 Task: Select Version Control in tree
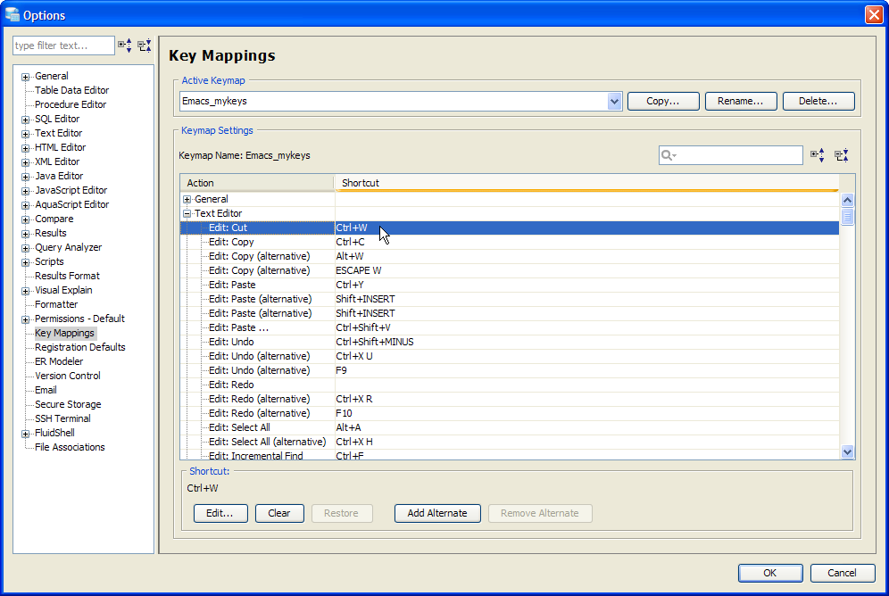click(x=68, y=376)
